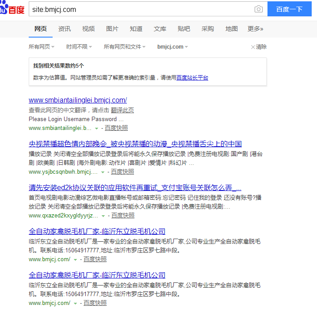Viewport: 317px width, 316px height.
Task: Open camera image search icon
Action: pyautogui.click(x=259, y=9)
